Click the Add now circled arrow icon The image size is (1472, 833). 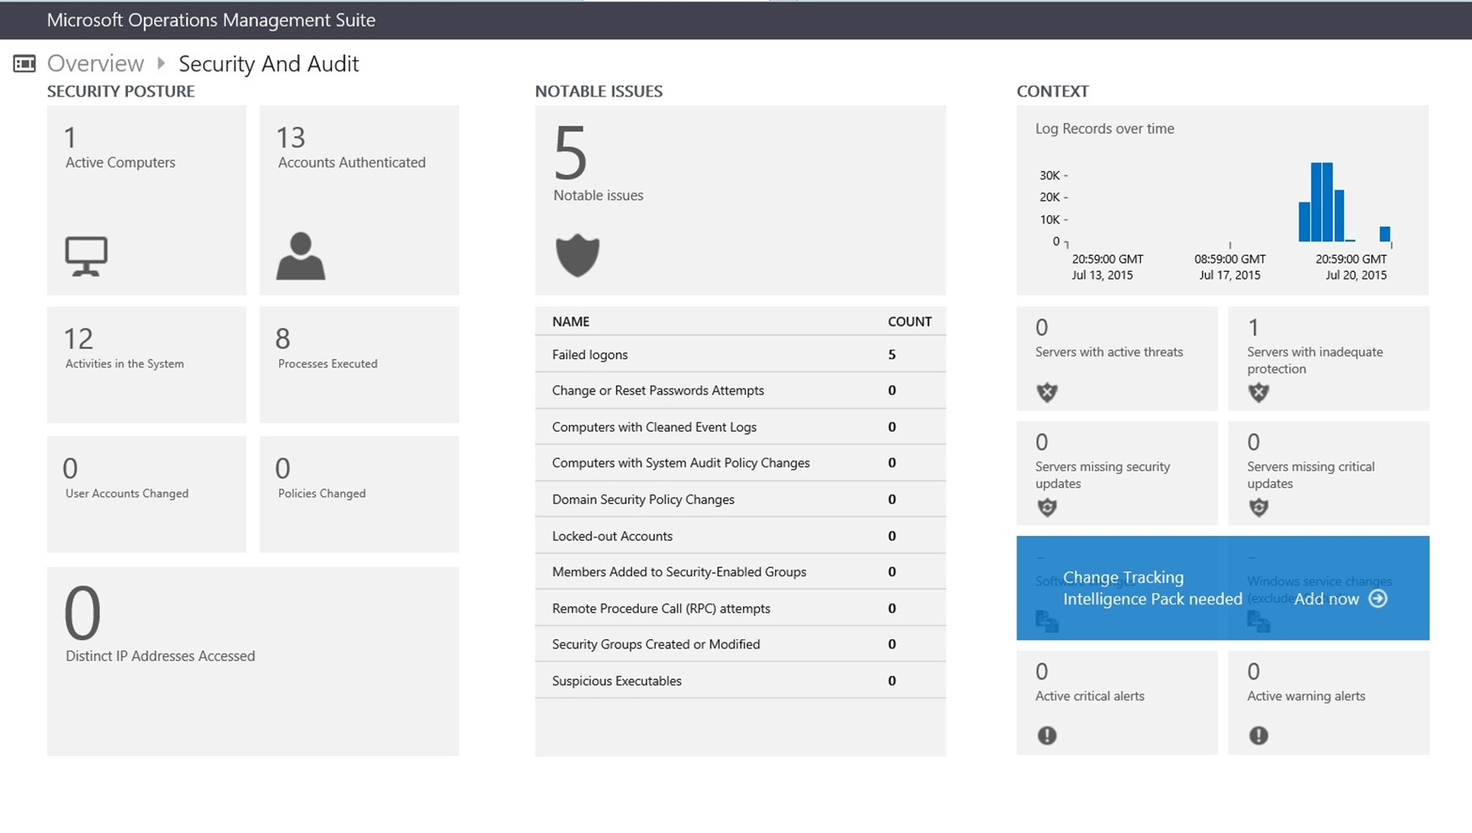click(1378, 599)
